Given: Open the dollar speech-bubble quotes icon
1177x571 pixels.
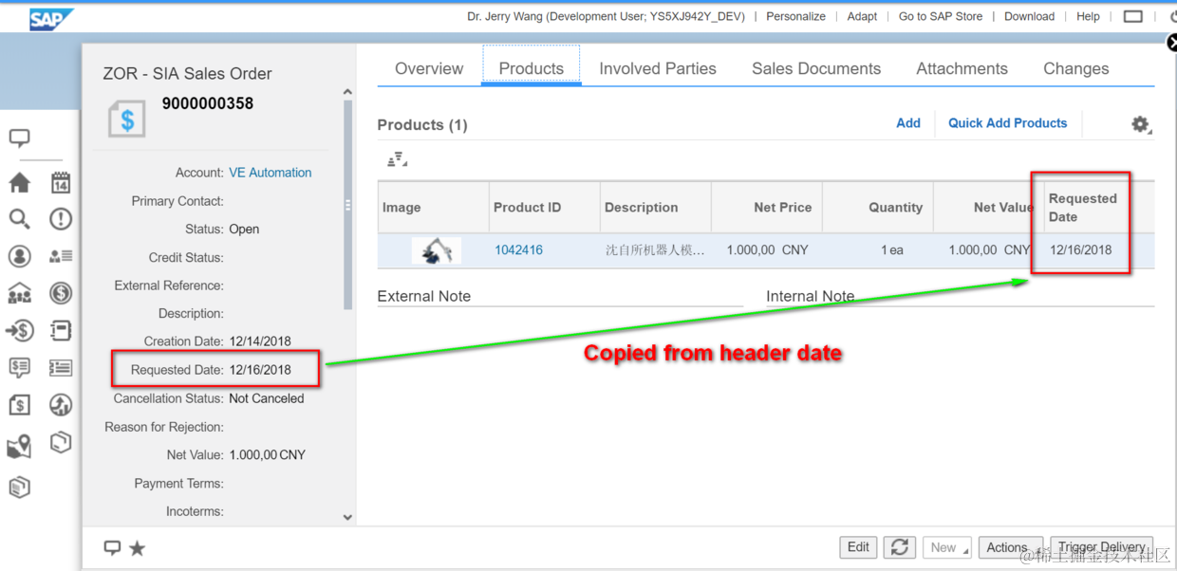Looking at the screenshot, I should [19, 368].
